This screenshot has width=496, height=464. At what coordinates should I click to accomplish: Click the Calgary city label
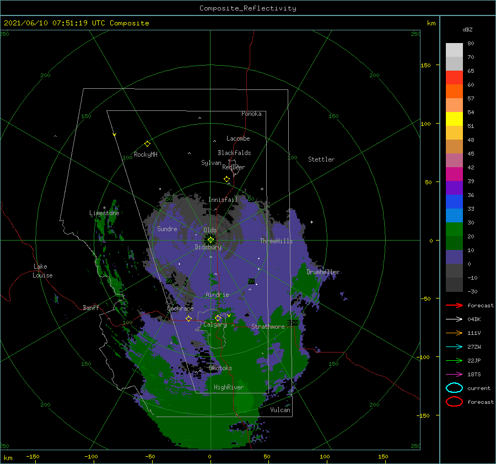tap(215, 324)
